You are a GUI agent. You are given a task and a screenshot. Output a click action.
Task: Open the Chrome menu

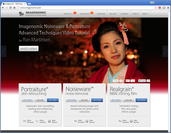point(168,8)
